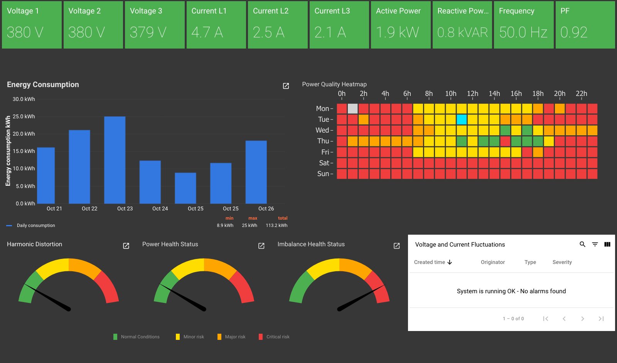Click Voltage 2 card
The width and height of the screenshot is (617, 363).
tap(93, 25)
